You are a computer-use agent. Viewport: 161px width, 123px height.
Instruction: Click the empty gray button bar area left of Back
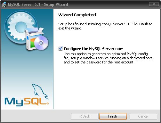click(x=36, y=116)
